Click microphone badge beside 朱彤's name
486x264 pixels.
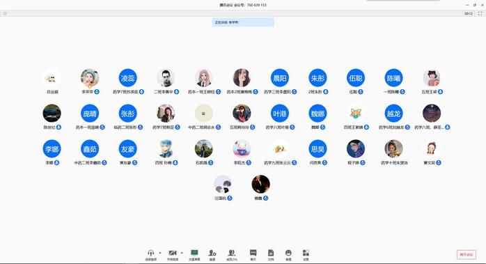pos(326,92)
